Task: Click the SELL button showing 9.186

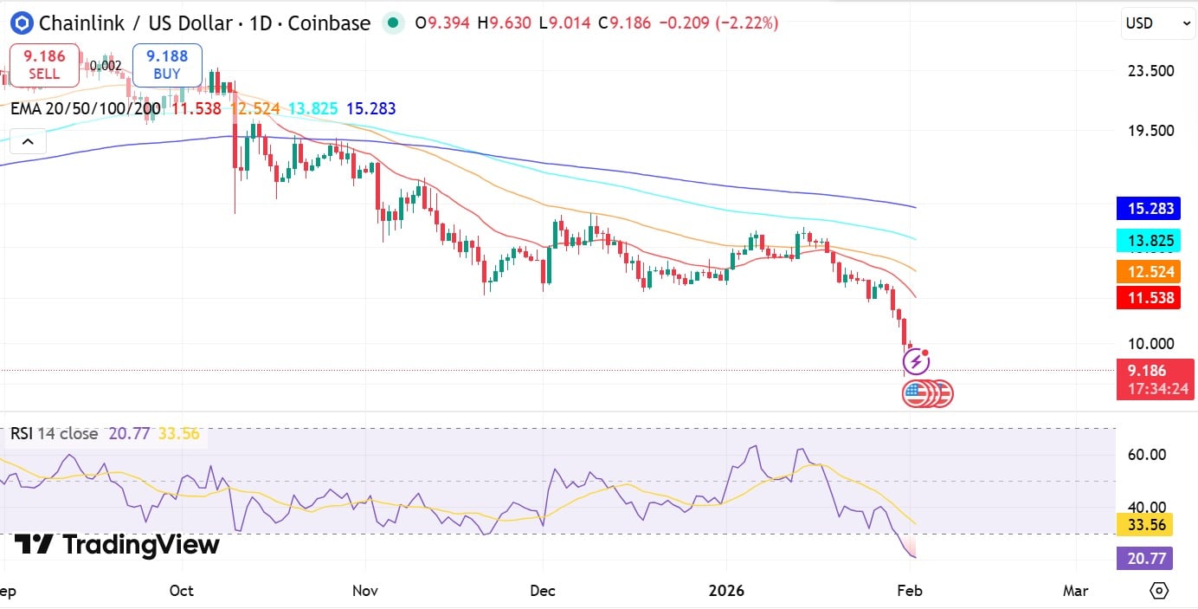Action: point(43,64)
